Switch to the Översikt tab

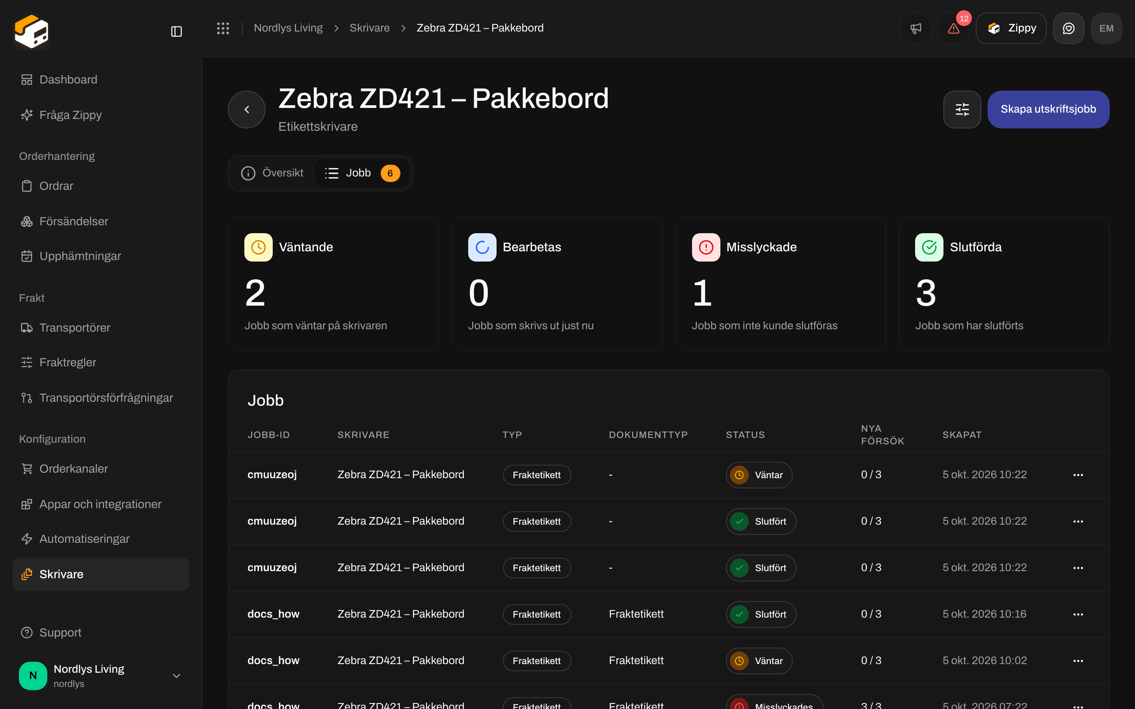(272, 173)
